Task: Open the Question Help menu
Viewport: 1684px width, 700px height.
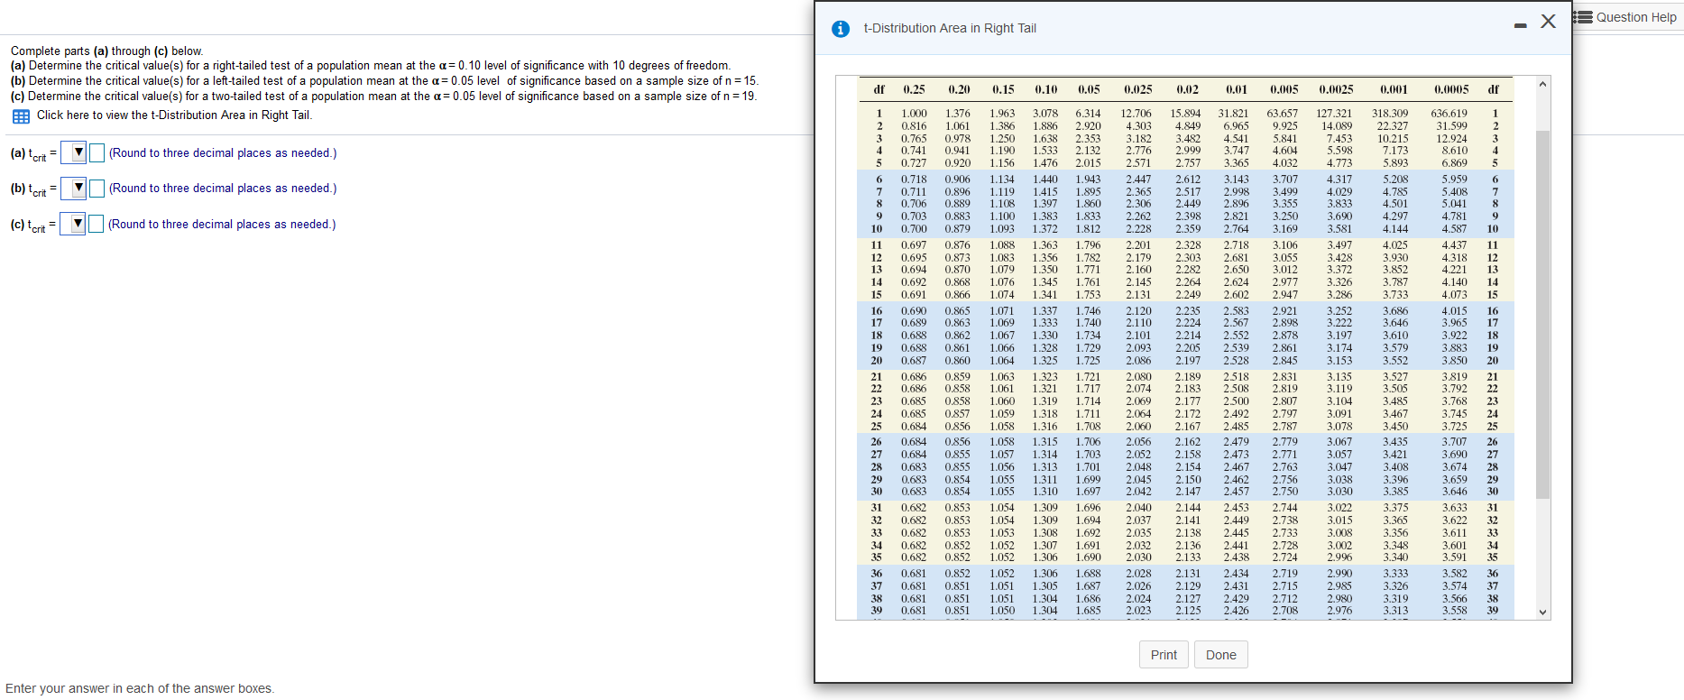Action: tap(1626, 17)
